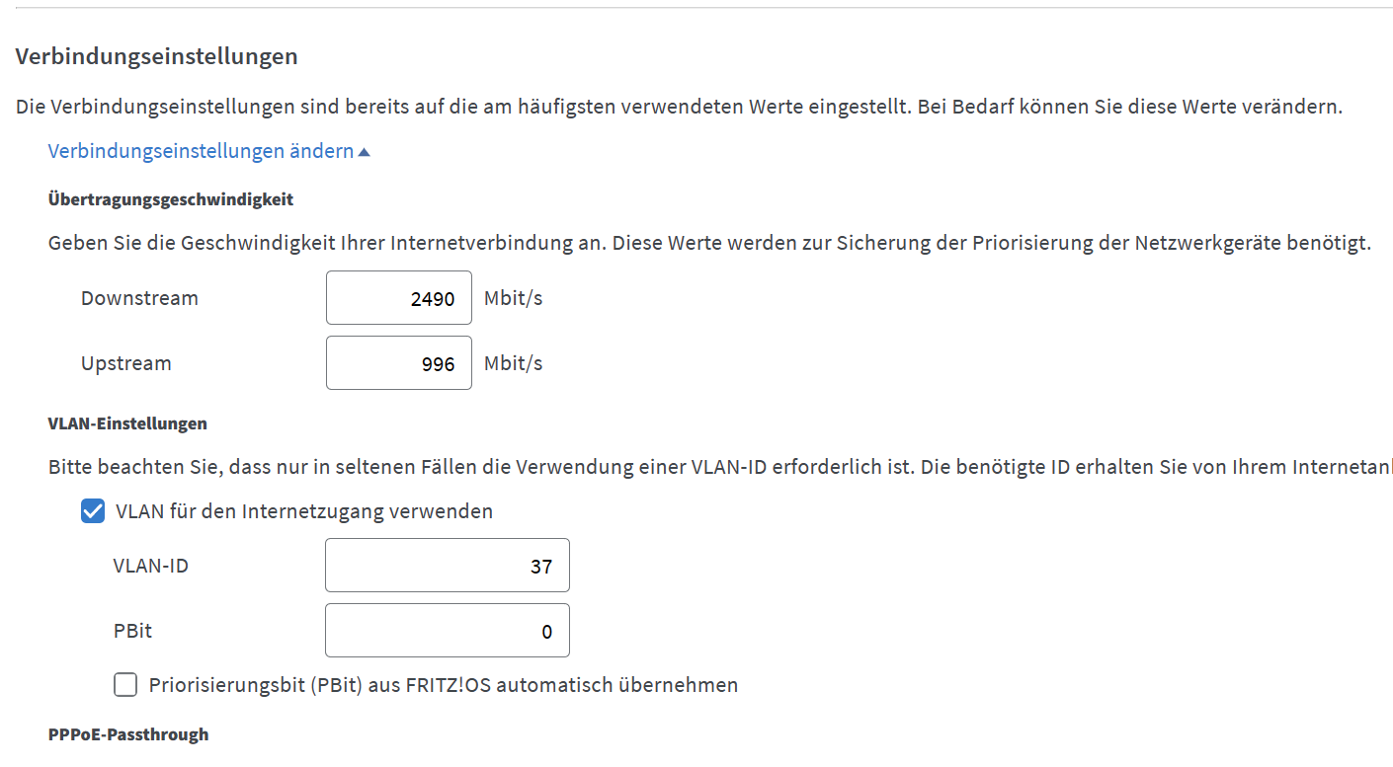Click the PPPoE-Passthrough subheading
Image resolution: width=1393 pixels, height=767 pixels.
pos(128,734)
